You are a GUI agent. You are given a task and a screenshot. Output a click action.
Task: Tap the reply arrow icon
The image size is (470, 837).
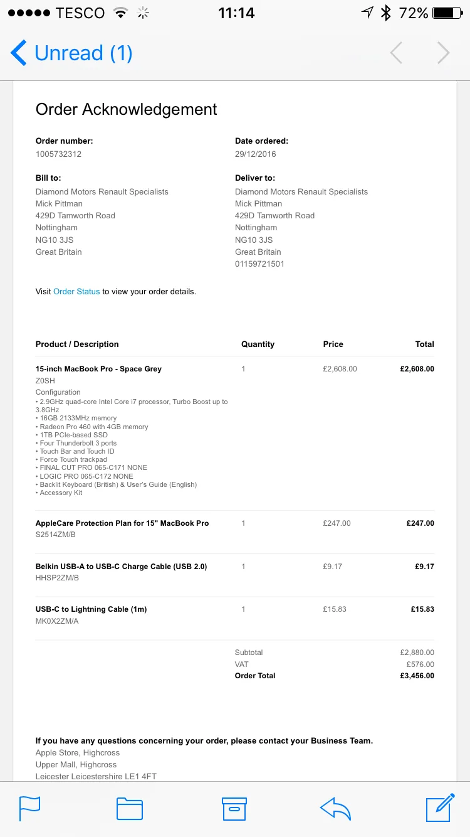[x=335, y=809]
